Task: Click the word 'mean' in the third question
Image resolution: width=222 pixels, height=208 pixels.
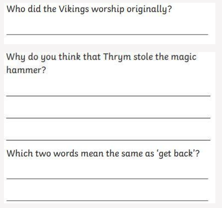Action: [92, 154]
